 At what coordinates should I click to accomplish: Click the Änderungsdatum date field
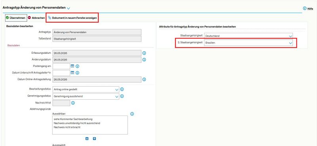click(97, 60)
